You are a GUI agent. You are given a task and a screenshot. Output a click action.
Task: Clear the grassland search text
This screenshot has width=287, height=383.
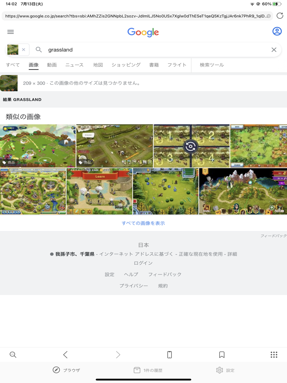click(x=274, y=50)
